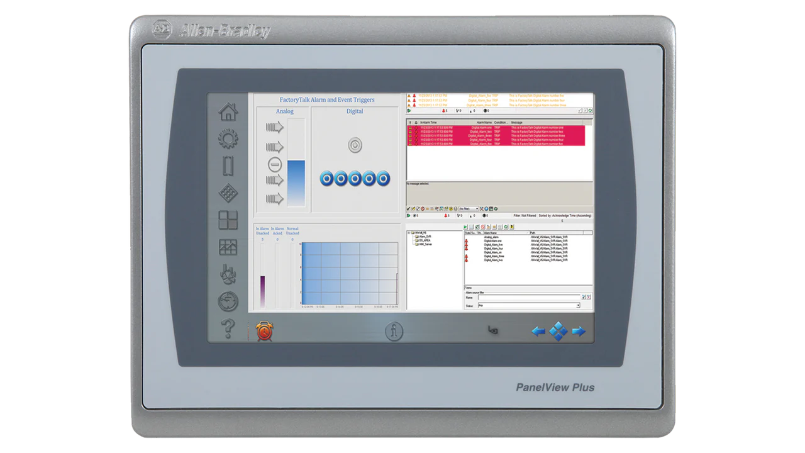This screenshot has height=453, width=805.
Task: Open the diamond keypad icon in sidebar
Action: [228, 193]
